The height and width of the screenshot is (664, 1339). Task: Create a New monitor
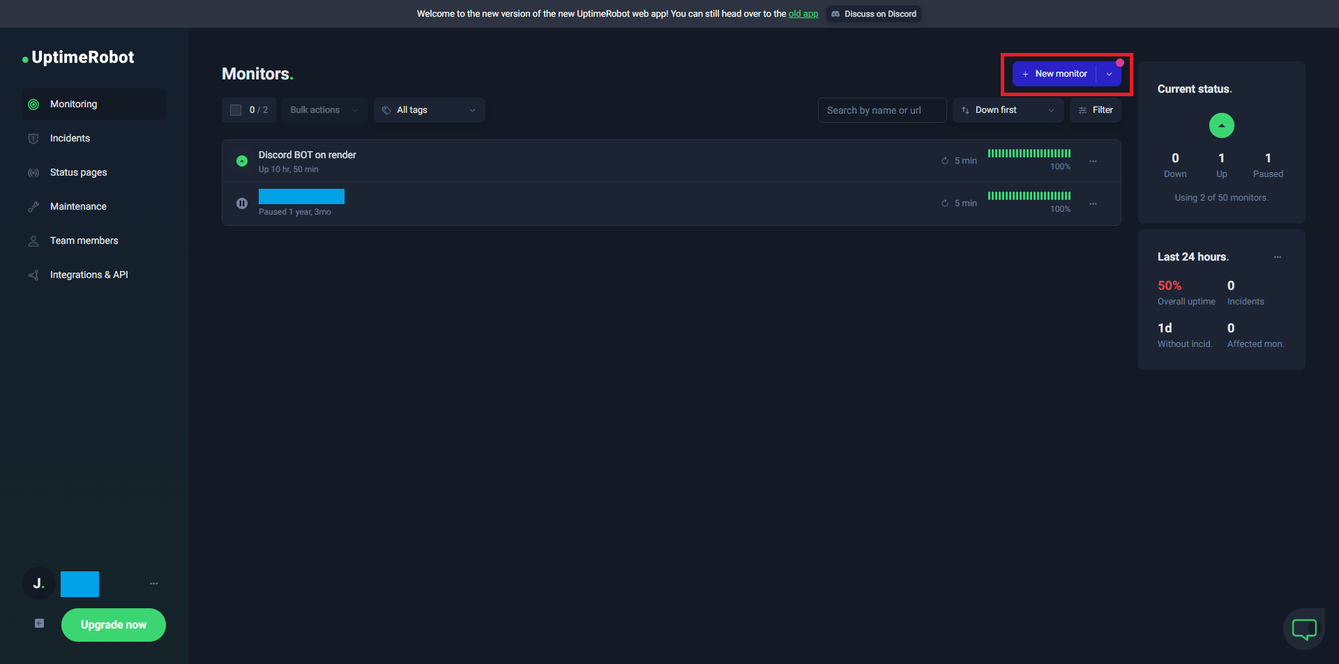pos(1054,74)
